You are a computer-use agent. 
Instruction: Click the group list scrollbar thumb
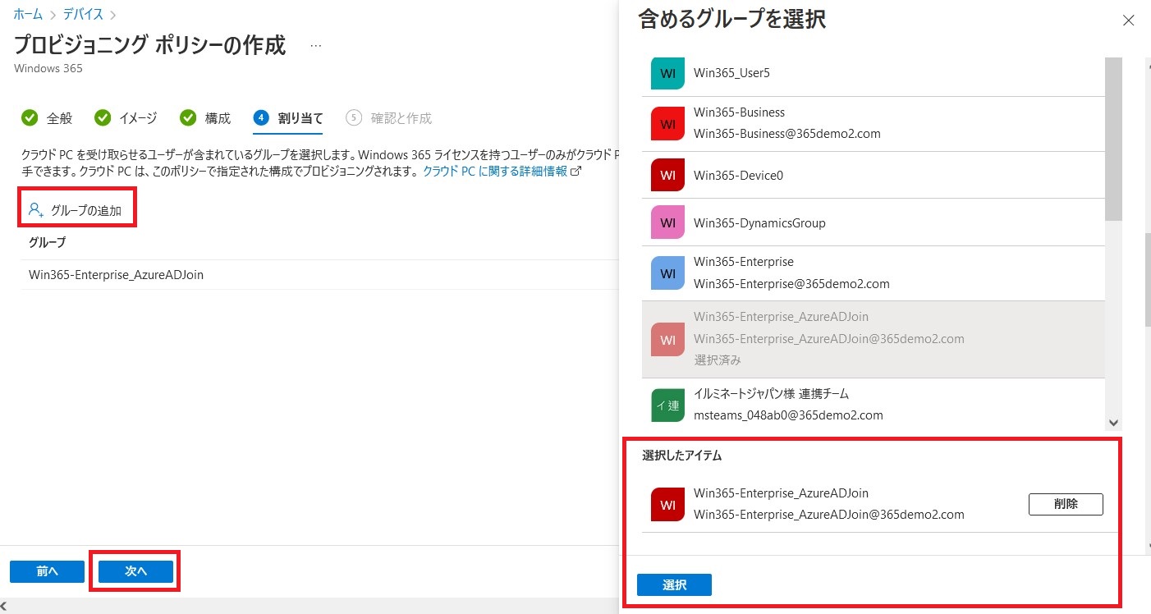1113,139
